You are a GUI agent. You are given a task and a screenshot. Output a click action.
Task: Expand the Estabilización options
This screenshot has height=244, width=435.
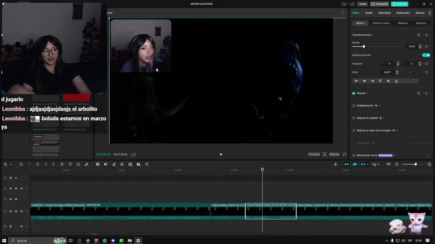(x=379, y=106)
